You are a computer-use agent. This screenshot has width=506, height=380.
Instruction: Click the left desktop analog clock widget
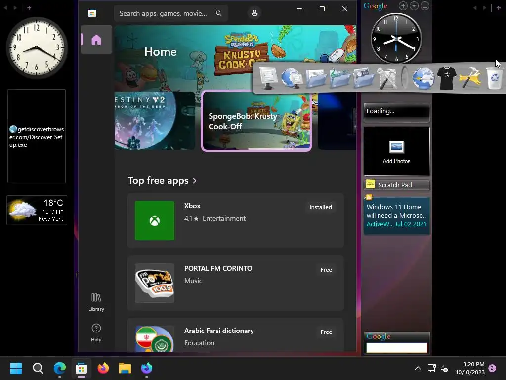(x=37, y=47)
